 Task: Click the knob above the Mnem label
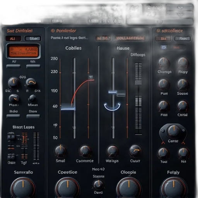pyautogui.click(x=32, y=99)
